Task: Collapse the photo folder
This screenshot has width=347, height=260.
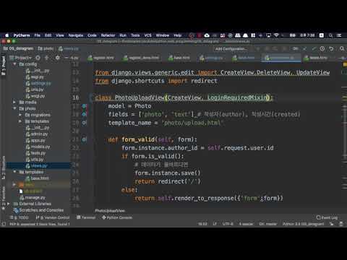Action: (14, 108)
